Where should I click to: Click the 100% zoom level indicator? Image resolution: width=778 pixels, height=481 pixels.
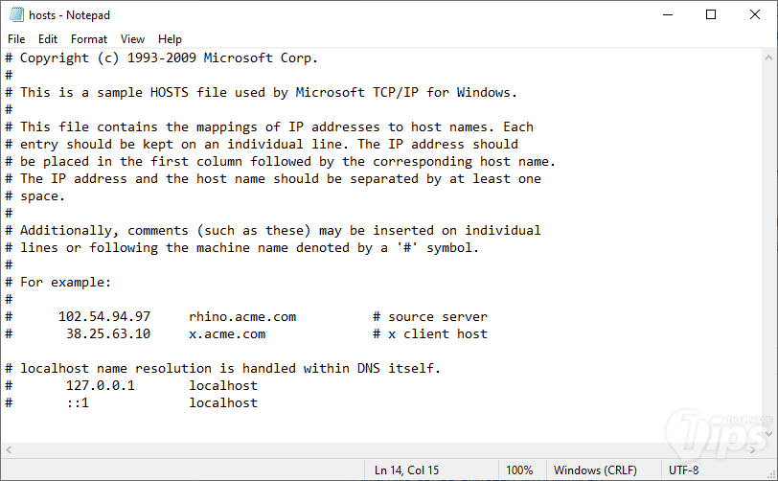point(519,470)
